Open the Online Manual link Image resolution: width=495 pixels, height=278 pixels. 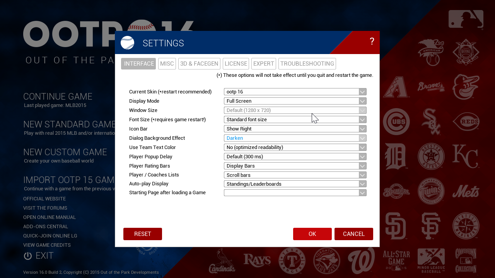click(49, 217)
